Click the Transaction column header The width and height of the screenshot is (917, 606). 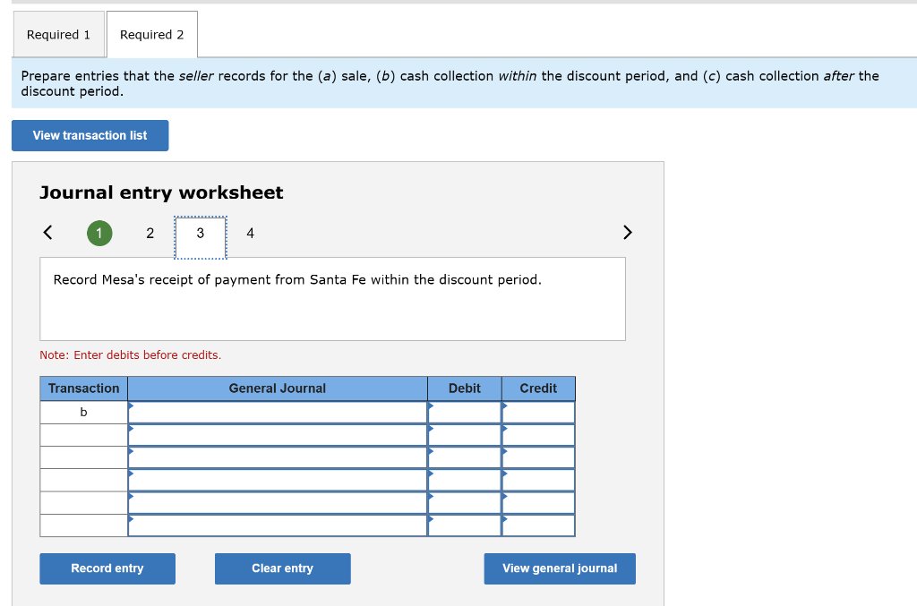83,388
